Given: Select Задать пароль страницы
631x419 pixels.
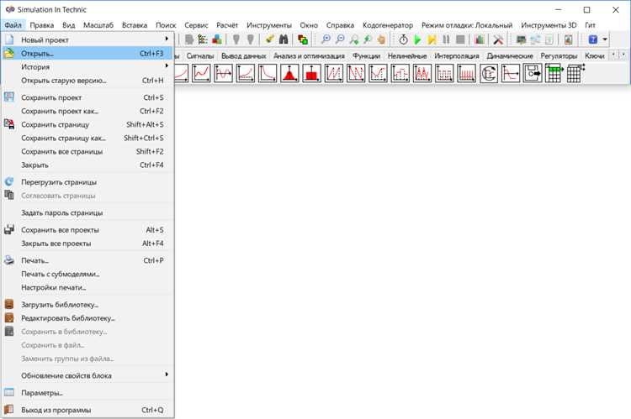Looking at the screenshot, I should pos(87,212).
